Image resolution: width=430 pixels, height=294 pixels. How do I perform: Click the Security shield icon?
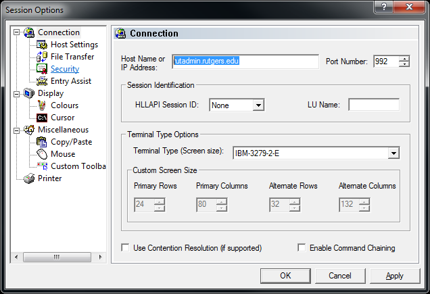[42, 69]
